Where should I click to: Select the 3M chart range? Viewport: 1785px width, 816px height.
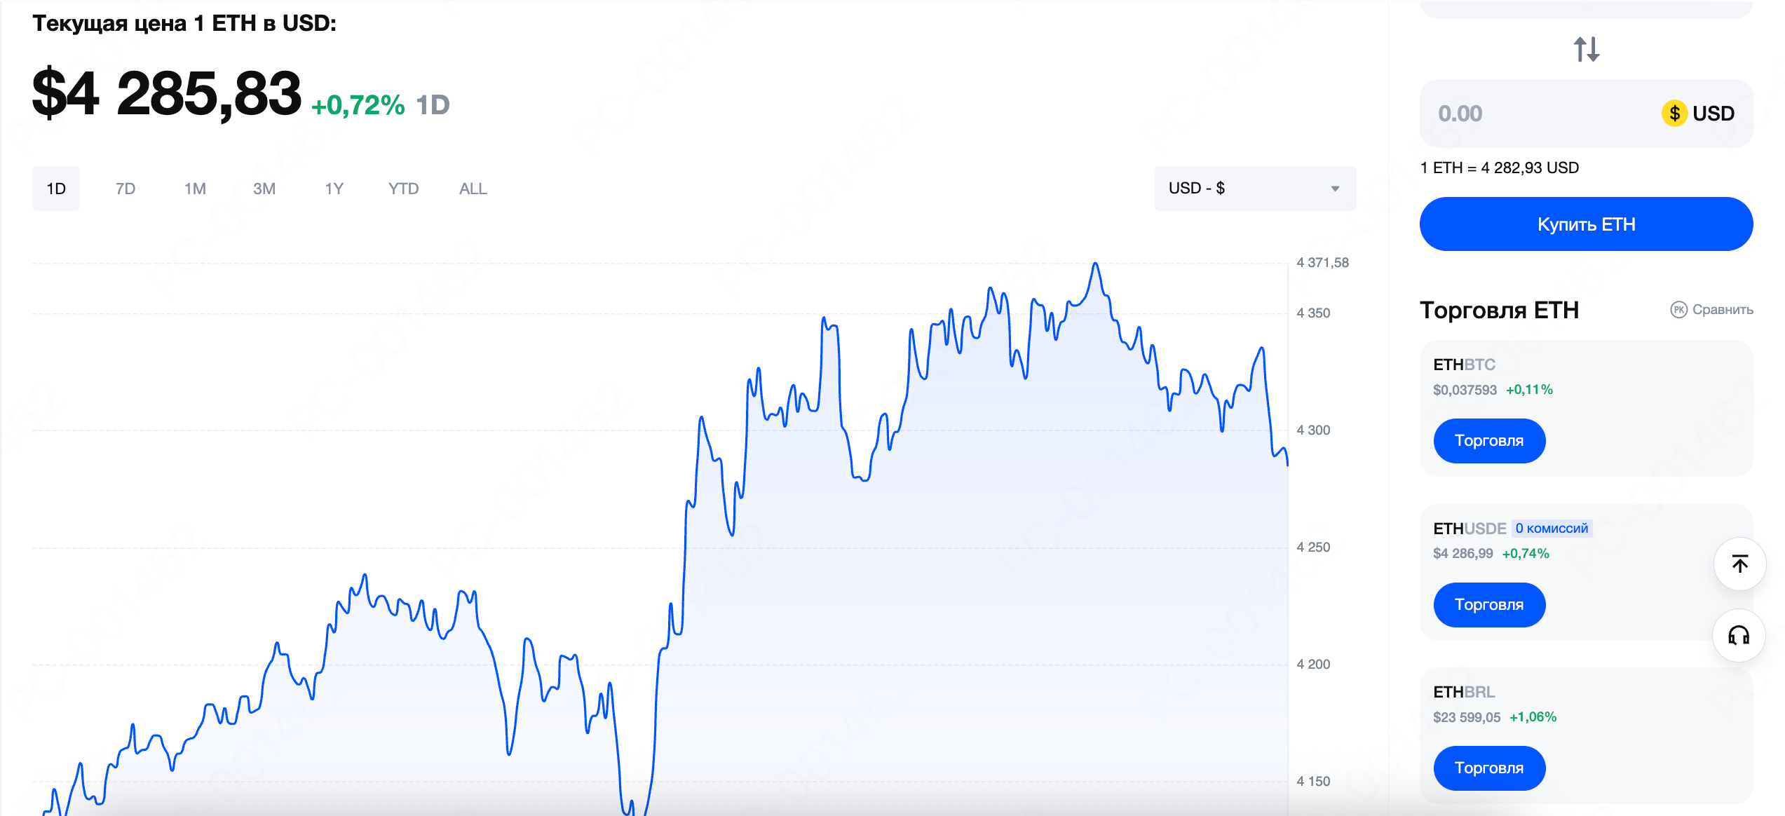[x=264, y=189]
